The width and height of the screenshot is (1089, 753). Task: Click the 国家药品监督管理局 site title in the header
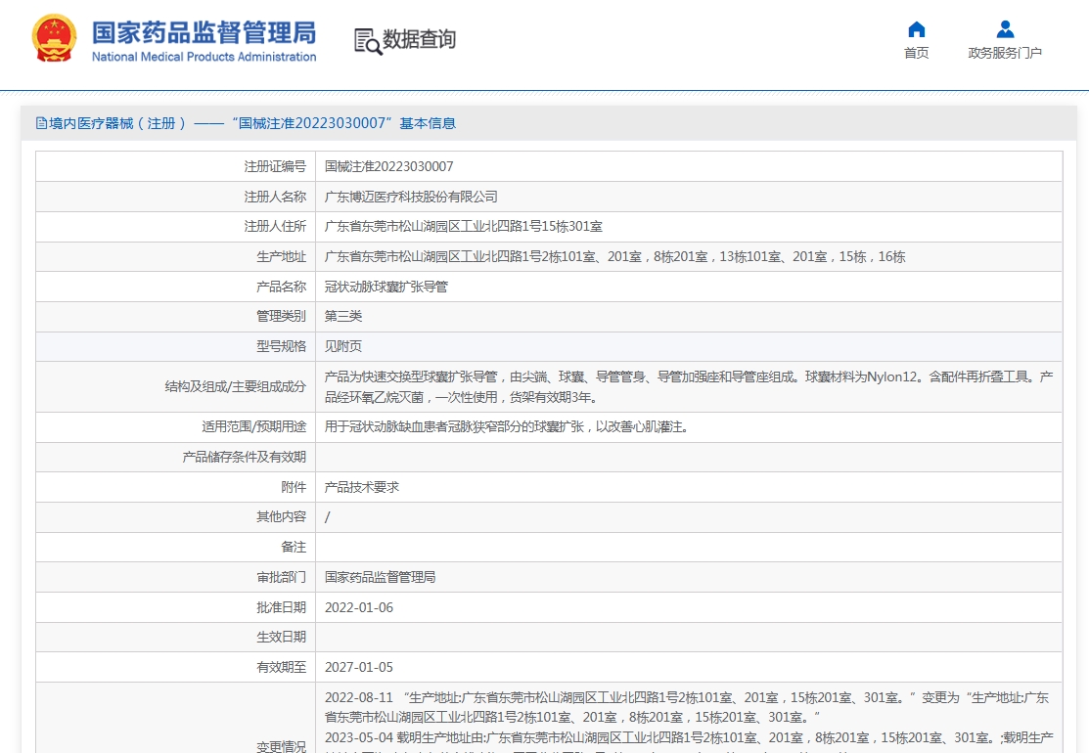click(x=204, y=32)
